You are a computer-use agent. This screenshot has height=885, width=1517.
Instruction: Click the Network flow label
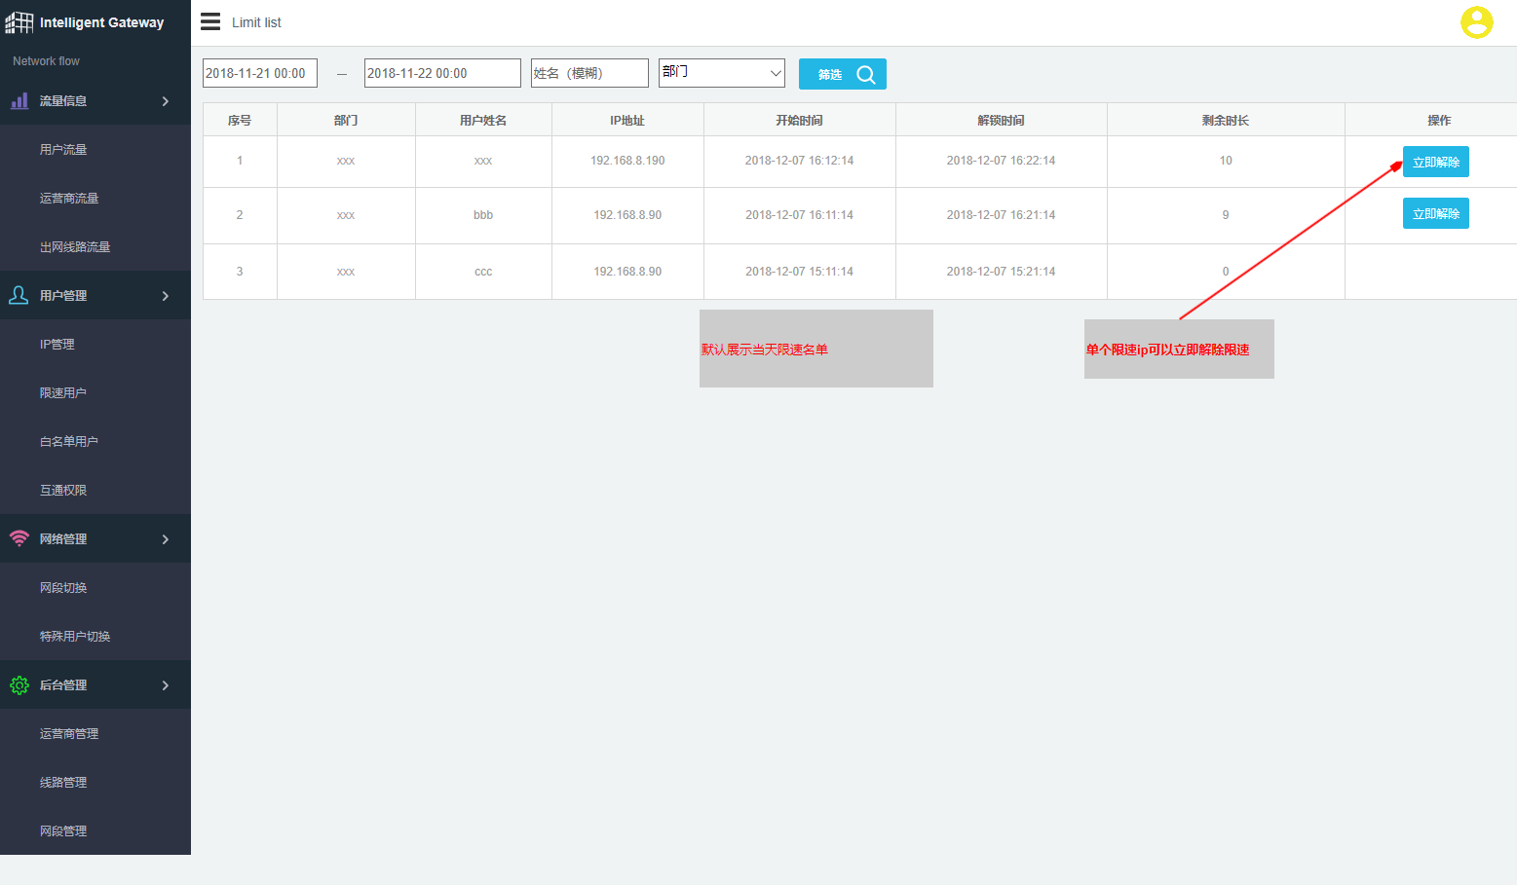pyautogui.click(x=46, y=60)
